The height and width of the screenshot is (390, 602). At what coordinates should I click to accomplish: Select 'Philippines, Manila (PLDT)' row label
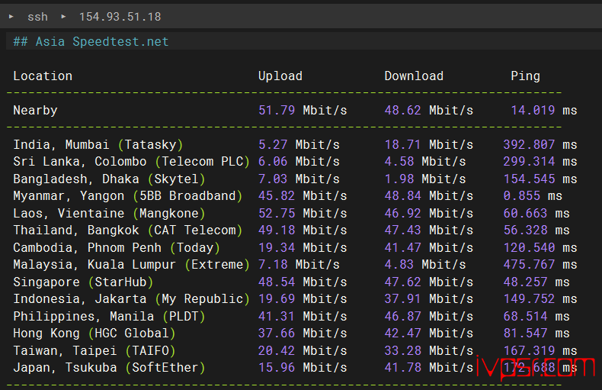click(109, 317)
